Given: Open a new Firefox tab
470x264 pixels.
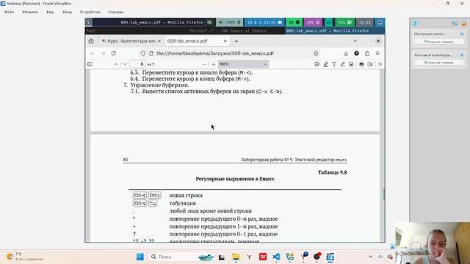Looking at the screenshot, I should pyautogui.click(x=236, y=41).
